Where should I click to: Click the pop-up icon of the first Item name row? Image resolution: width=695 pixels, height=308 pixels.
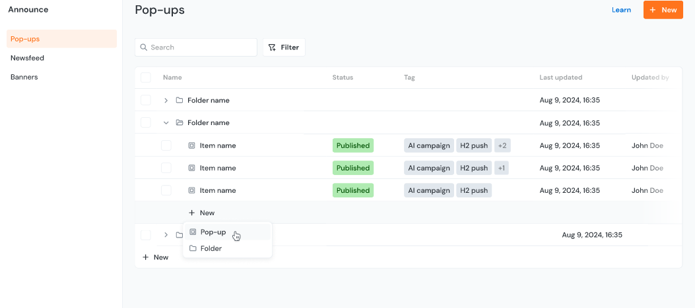click(192, 145)
